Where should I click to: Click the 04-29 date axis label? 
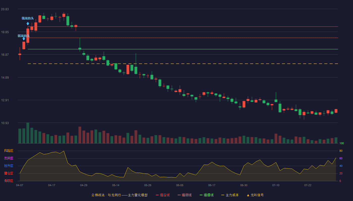coord(84,185)
